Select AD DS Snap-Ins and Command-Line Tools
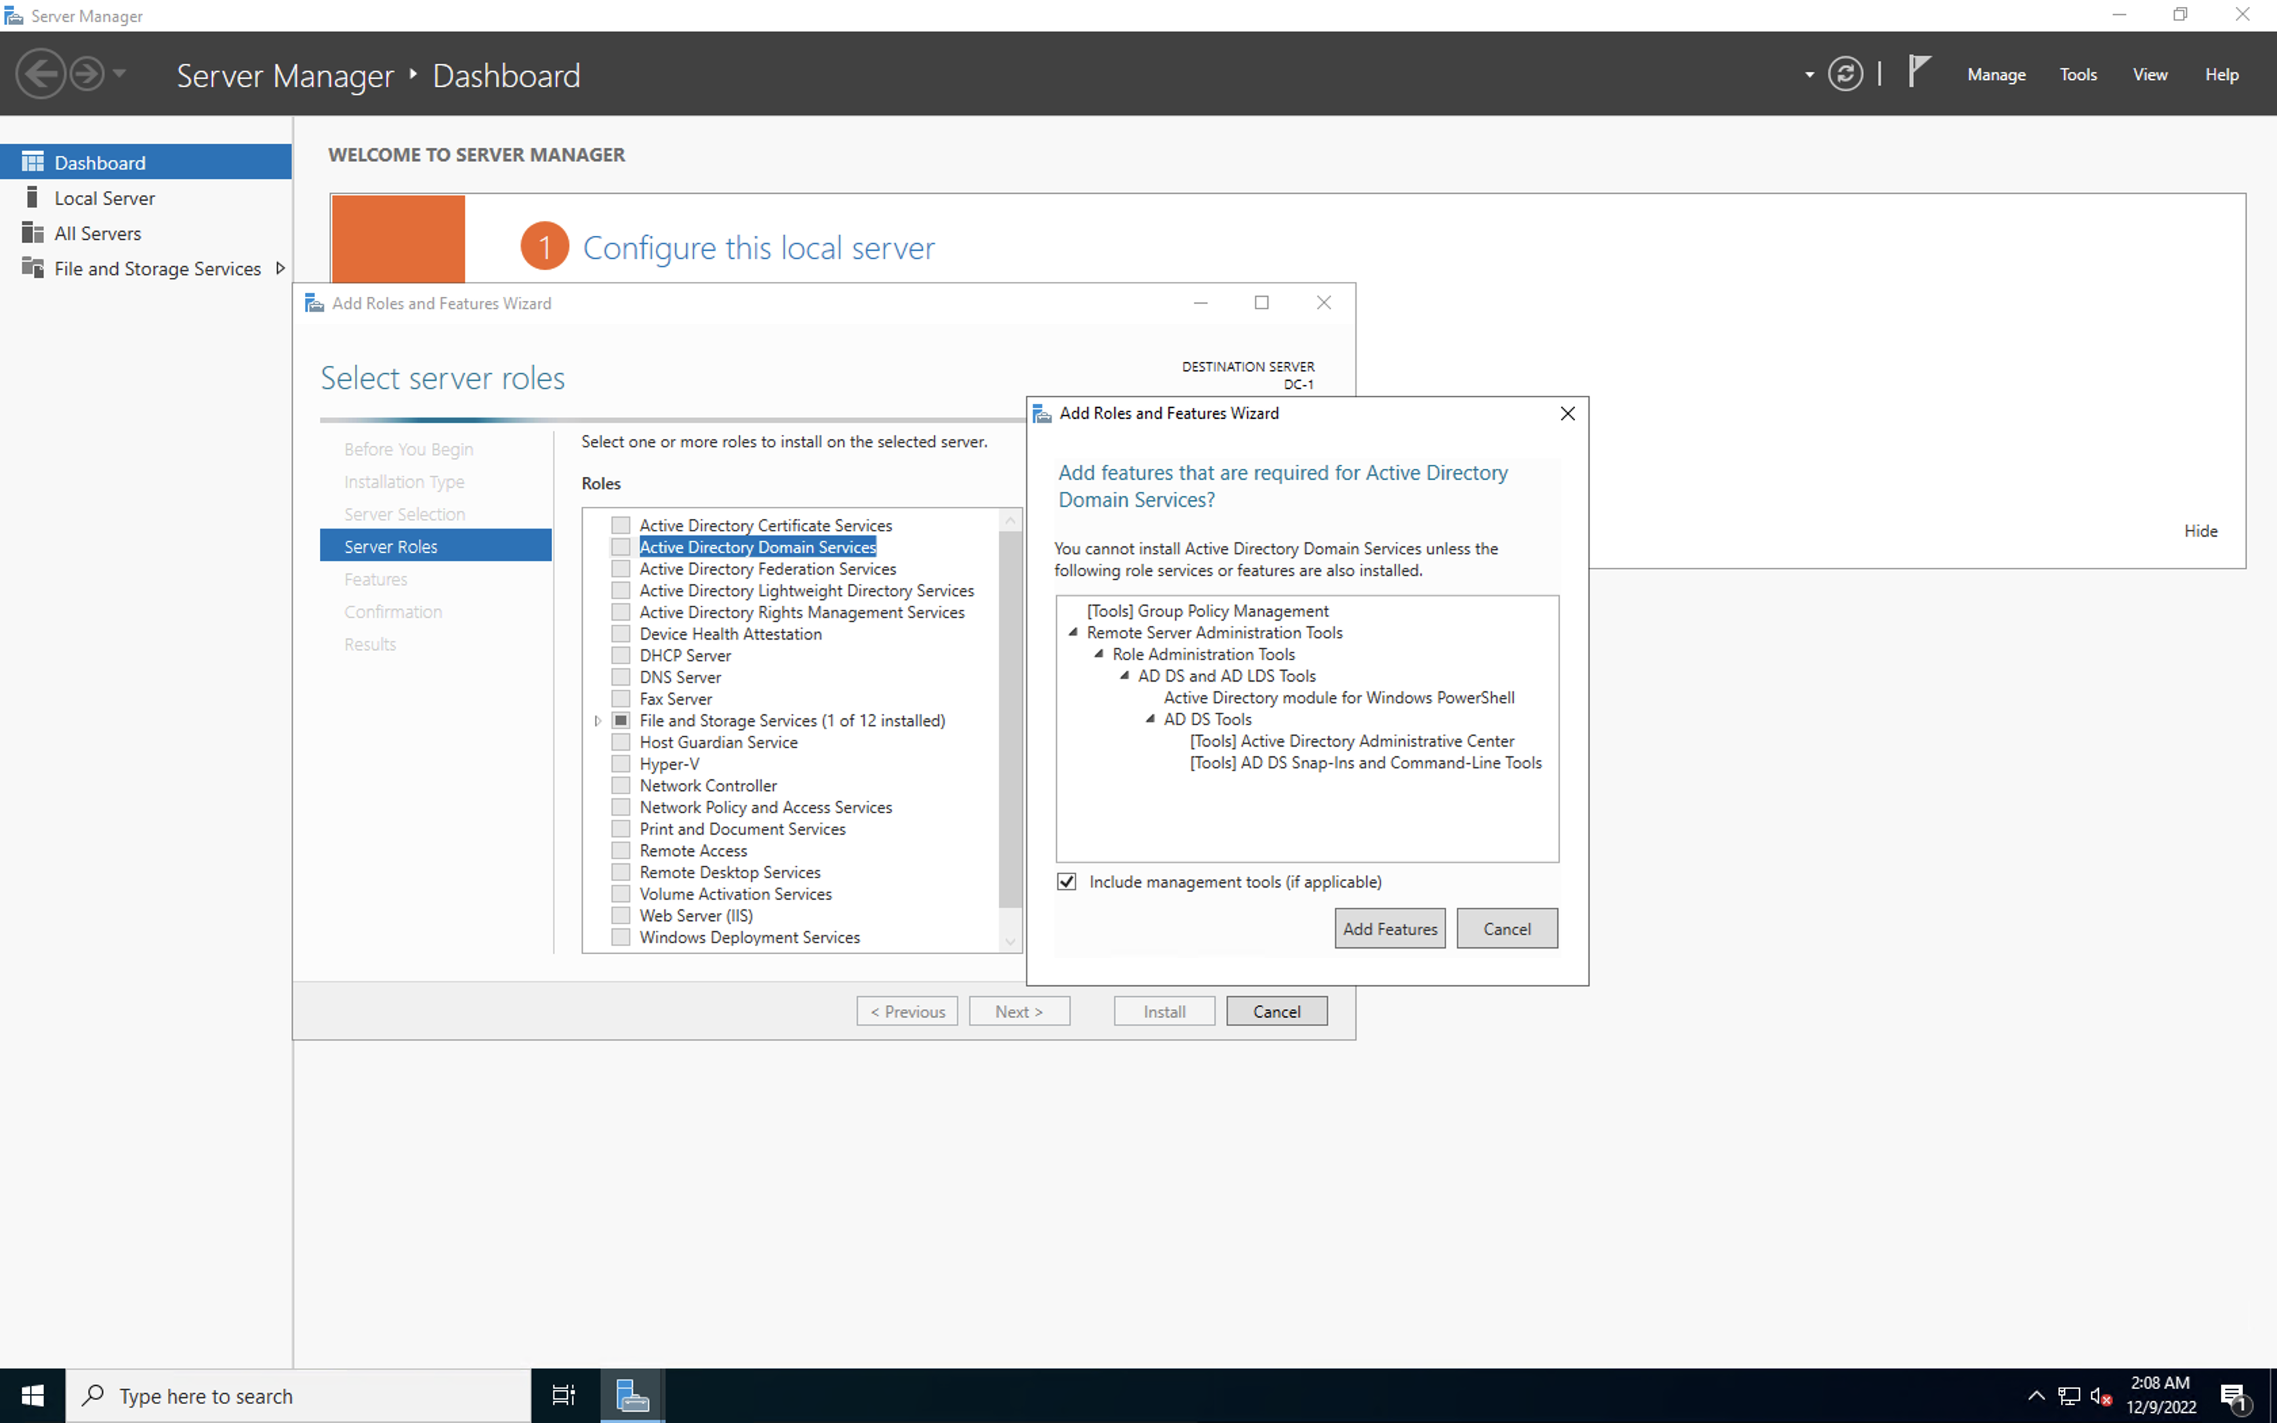 pyautogui.click(x=1366, y=762)
